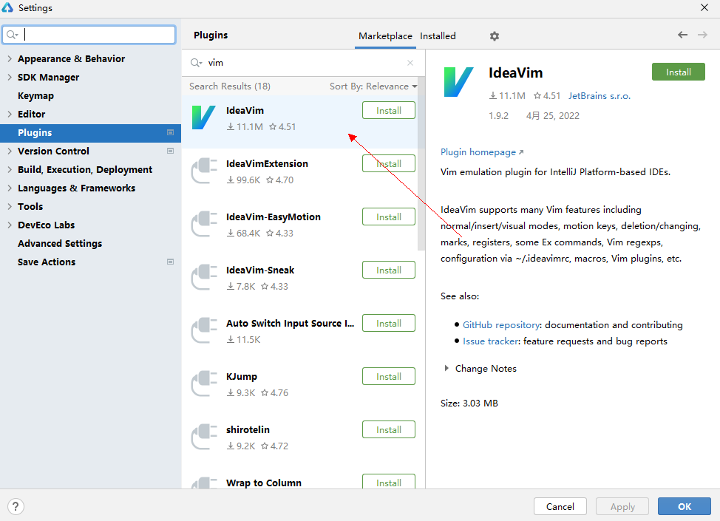Open the GitHub repository link
Viewport: 720px width, 521px height.
point(501,324)
